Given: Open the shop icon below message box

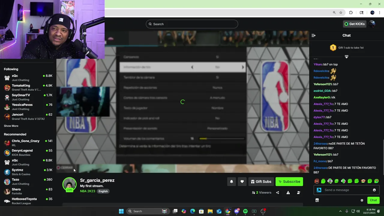Looking at the screenshot, I should 317,200.
